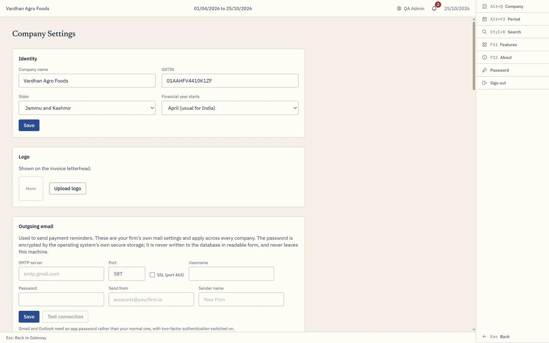Open the Alt+Q Company menu item
The image size is (549, 343).
click(513, 7)
